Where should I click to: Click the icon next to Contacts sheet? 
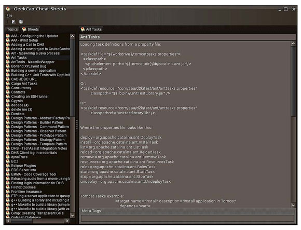pyautogui.click(x=8, y=92)
